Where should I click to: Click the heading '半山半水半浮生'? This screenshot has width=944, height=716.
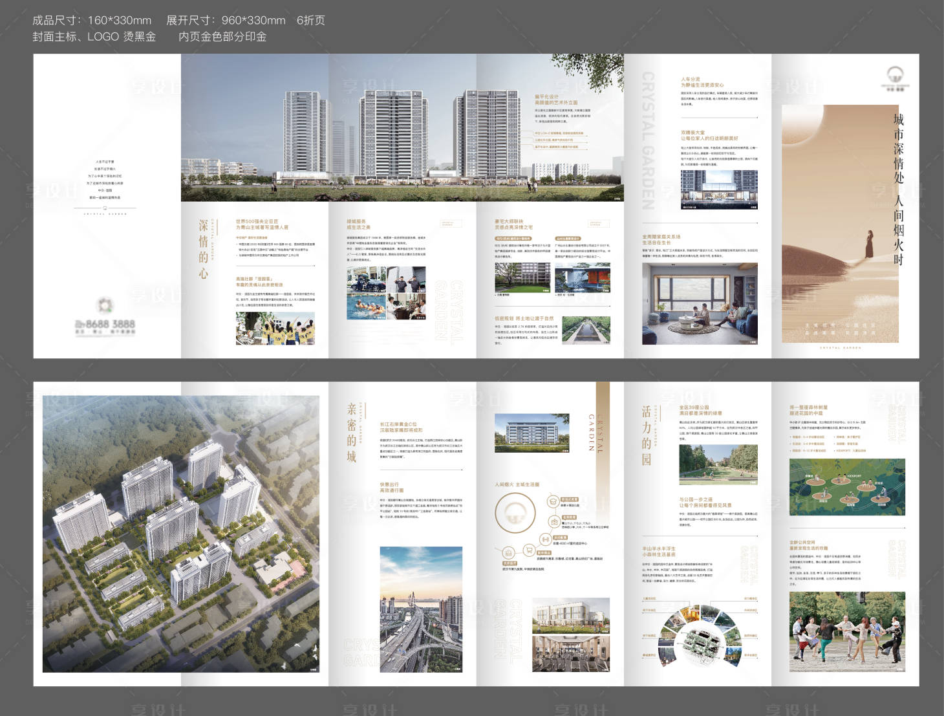coord(658,549)
